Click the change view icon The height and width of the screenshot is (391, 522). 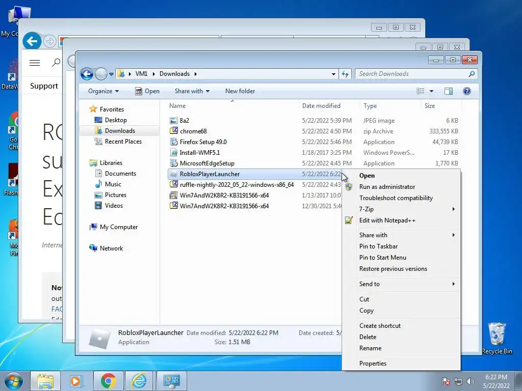point(421,91)
